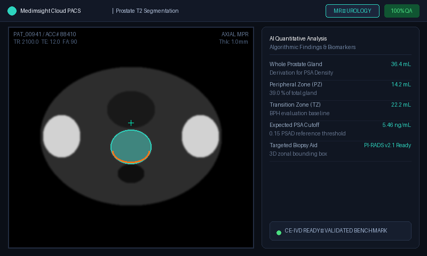Viewport: 427px width, 256px height.
Task: Click the MR UROLOGY badge button
Action: (352, 11)
